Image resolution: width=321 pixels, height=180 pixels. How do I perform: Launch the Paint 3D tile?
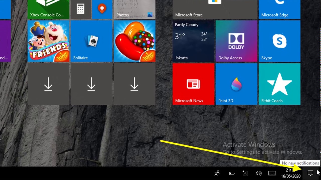(236, 84)
